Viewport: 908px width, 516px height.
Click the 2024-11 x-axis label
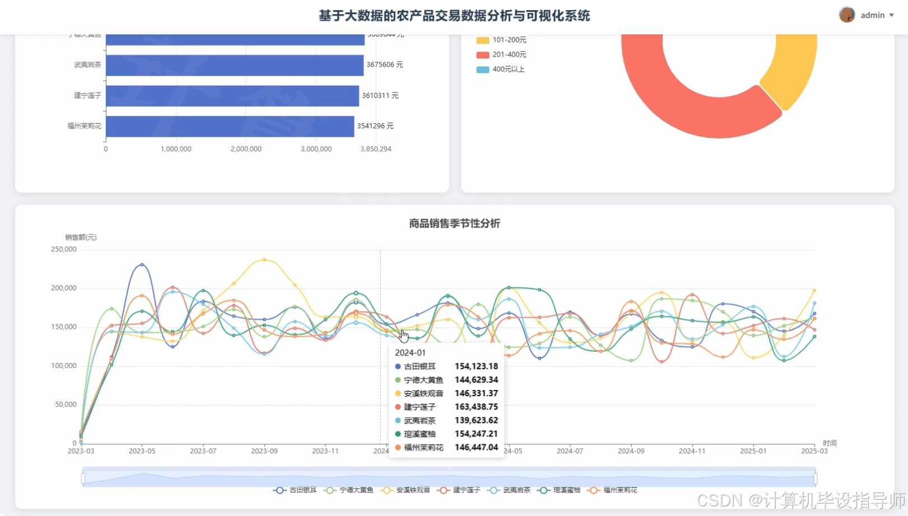(692, 451)
